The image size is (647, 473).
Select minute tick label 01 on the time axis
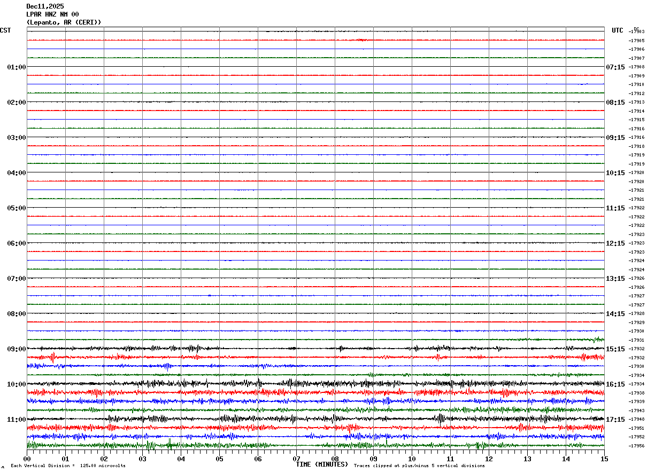pyautogui.click(x=66, y=459)
